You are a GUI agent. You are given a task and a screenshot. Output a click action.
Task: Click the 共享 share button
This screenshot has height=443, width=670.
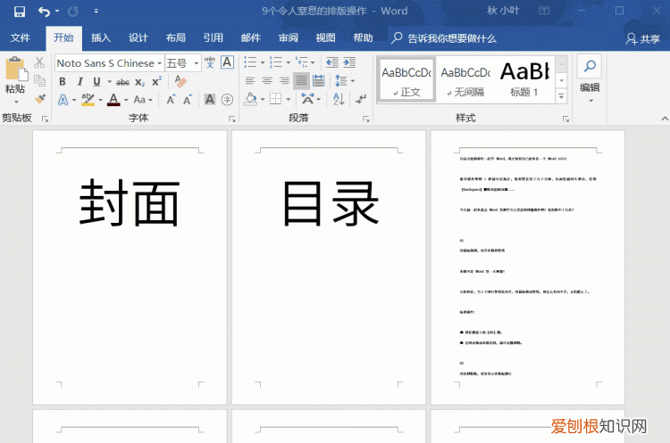click(643, 38)
